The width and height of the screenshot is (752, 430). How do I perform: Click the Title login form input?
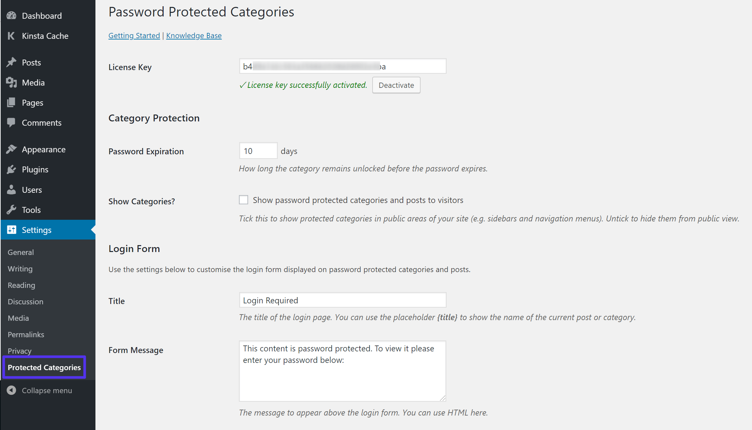pyautogui.click(x=342, y=300)
